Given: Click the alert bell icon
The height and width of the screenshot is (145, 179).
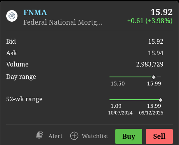Looking at the screenshot, I should (x=40, y=135).
